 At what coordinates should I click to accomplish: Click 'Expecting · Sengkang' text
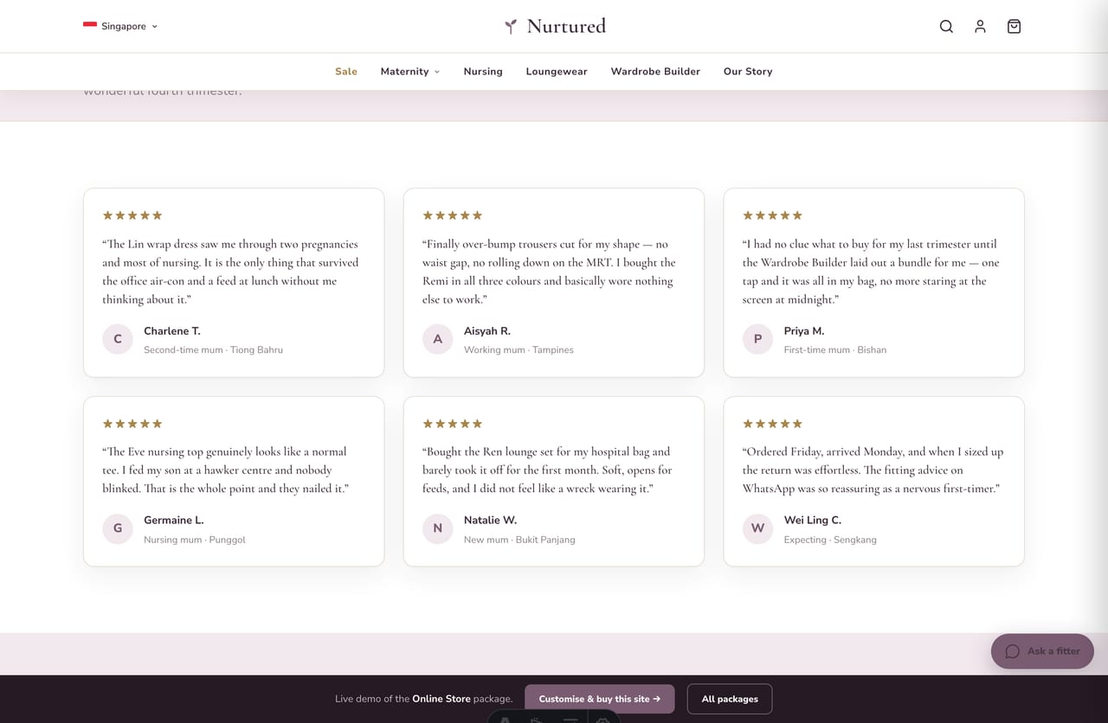click(830, 540)
